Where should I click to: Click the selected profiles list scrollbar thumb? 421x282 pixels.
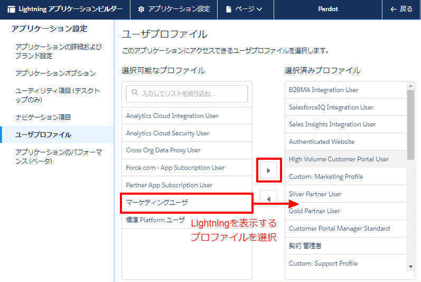[x=410, y=125]
